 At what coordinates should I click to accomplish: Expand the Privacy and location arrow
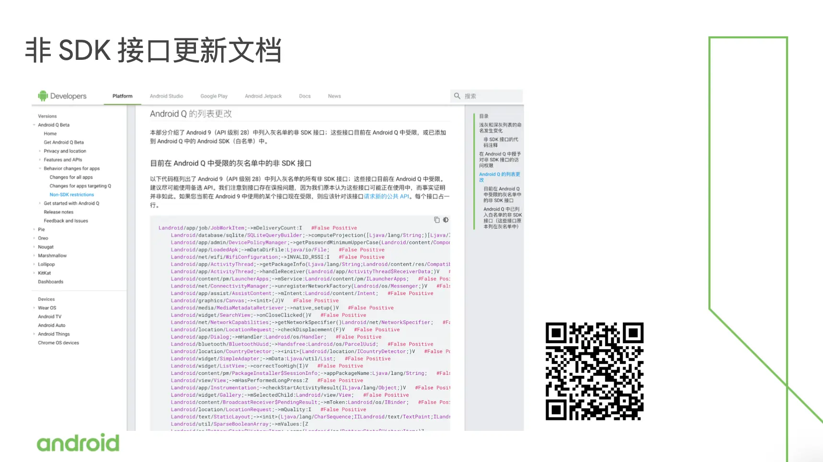[40, 151]
